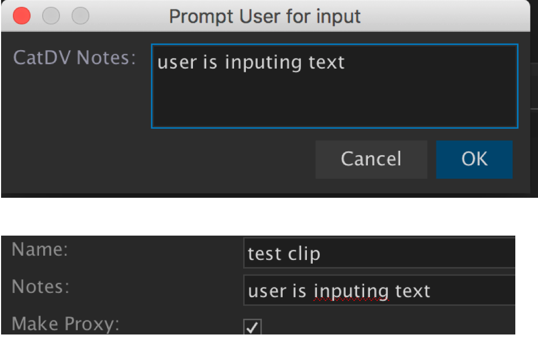Click the word "clip" in Name field
This screenshot has width=538, height=348.
pyautogui.click(x=305, y=253)
